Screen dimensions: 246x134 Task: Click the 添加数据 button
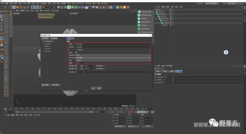pyautogui.click(x=45, y=38)
